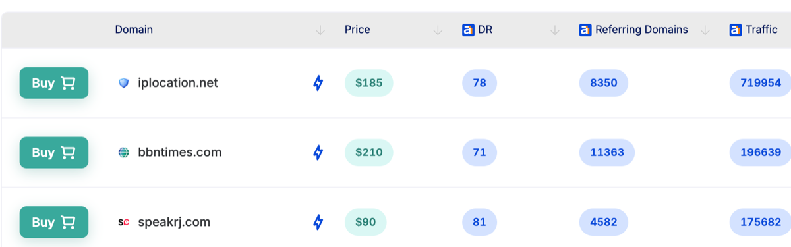Click the Ahrefs icon beside Traffic header
The height and width of the screenshot is (247, 791).
point(736,30)
